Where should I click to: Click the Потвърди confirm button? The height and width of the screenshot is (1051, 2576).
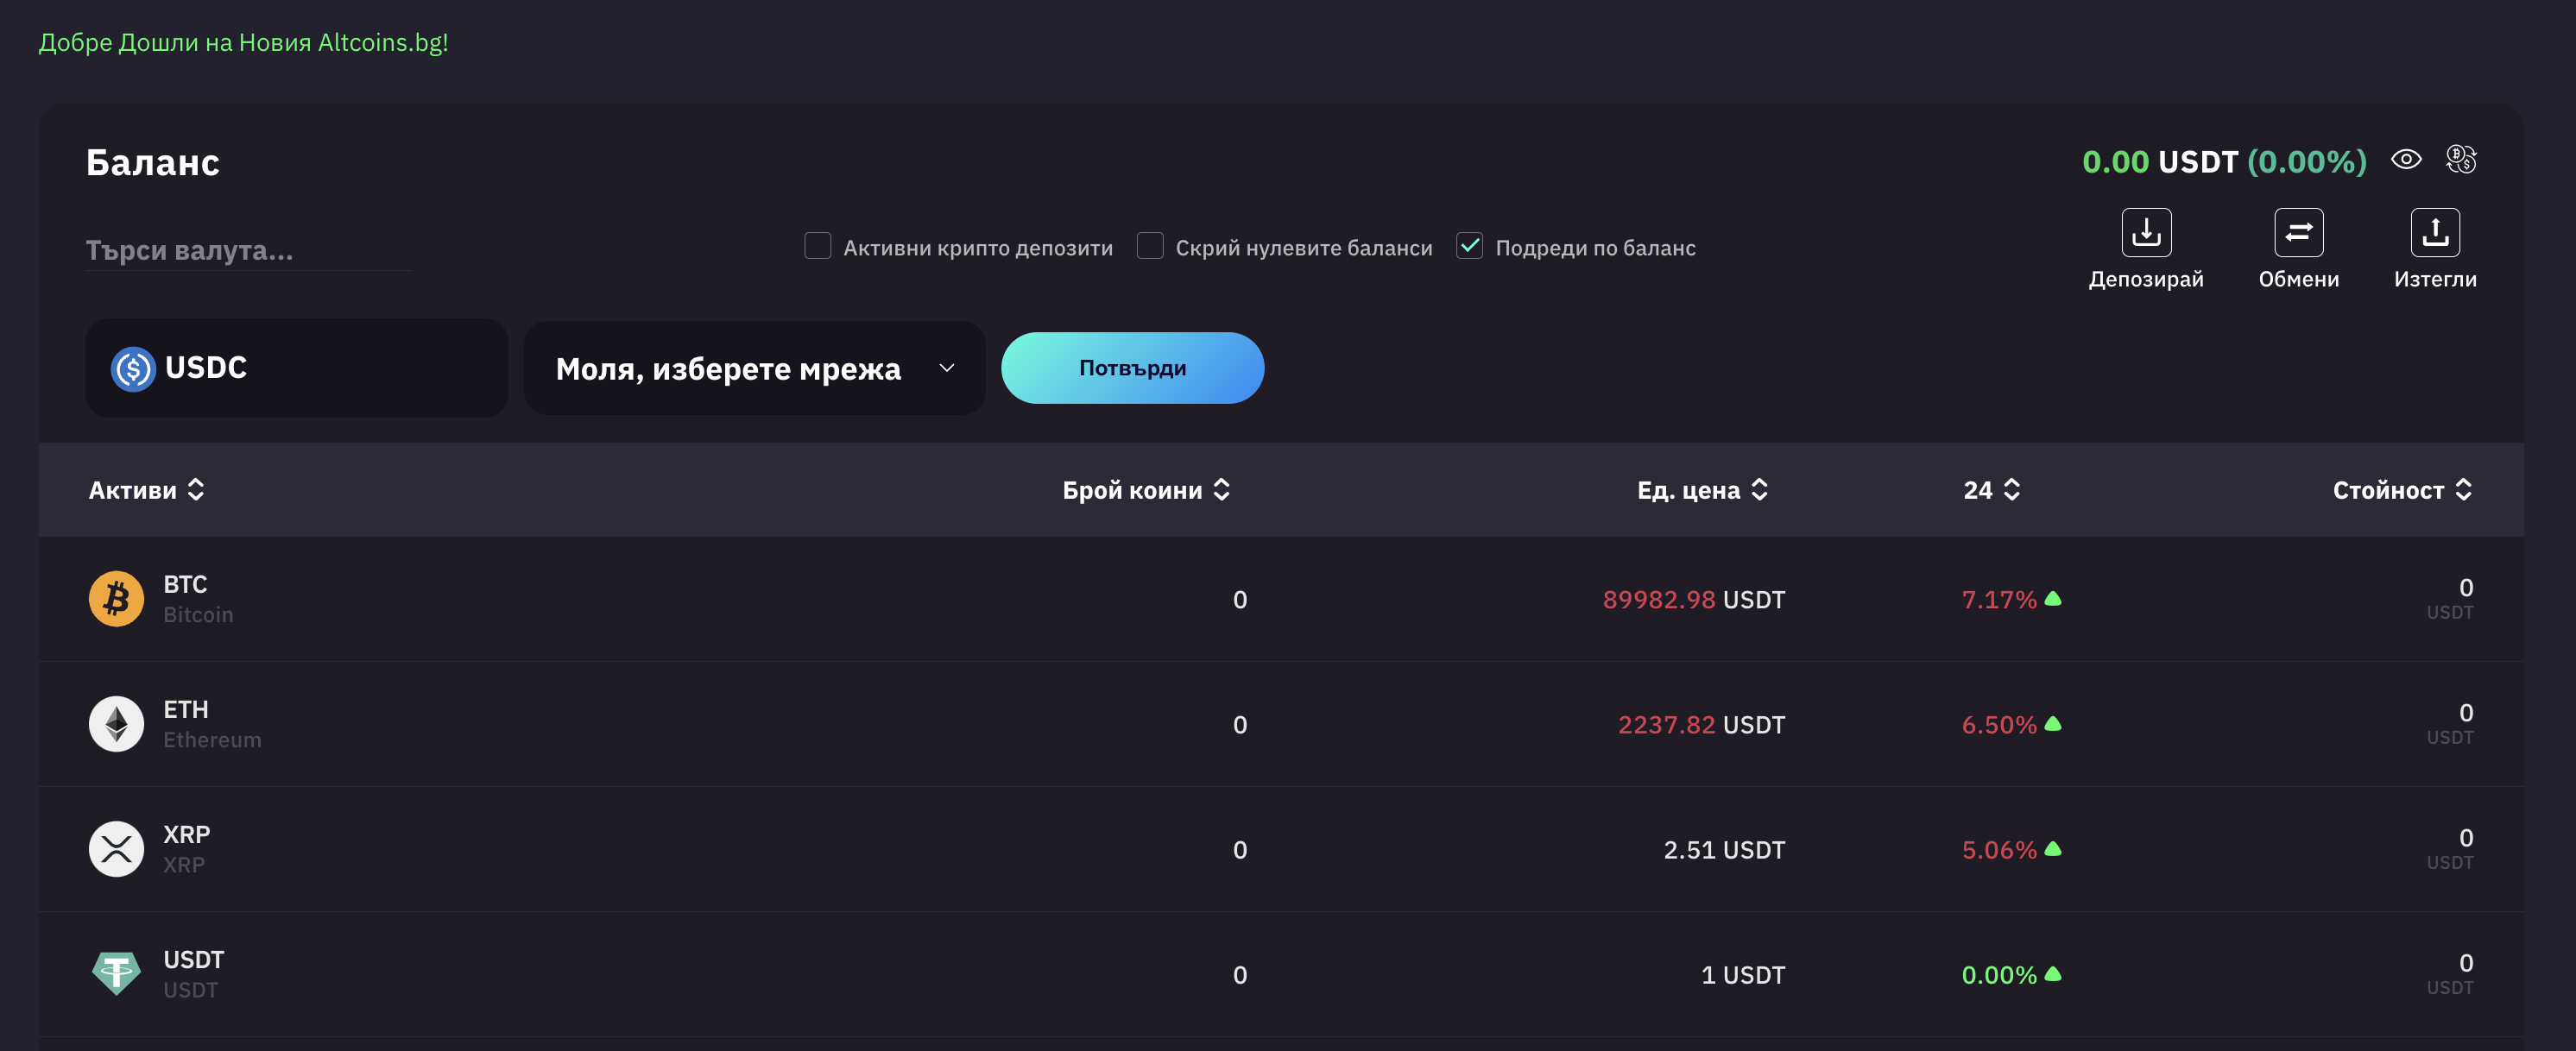pyautogui.click(x=1132, y=368)
